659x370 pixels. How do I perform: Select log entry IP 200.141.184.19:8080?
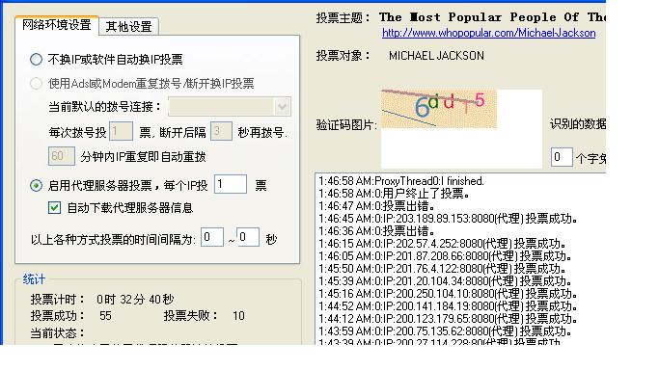pos(448,306)
